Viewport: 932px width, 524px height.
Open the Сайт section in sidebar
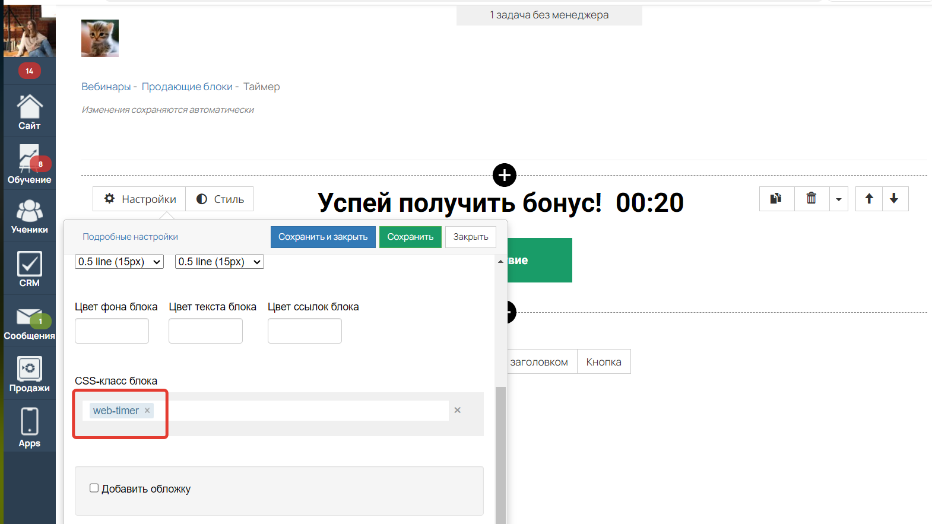[29, 112]
